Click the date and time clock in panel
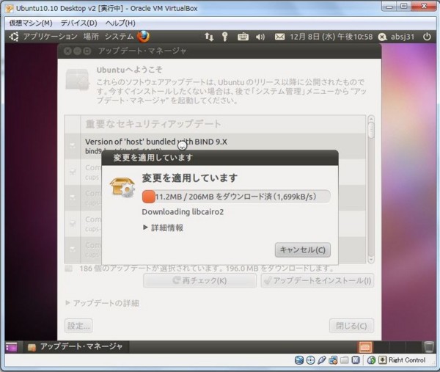 point(331,37)
